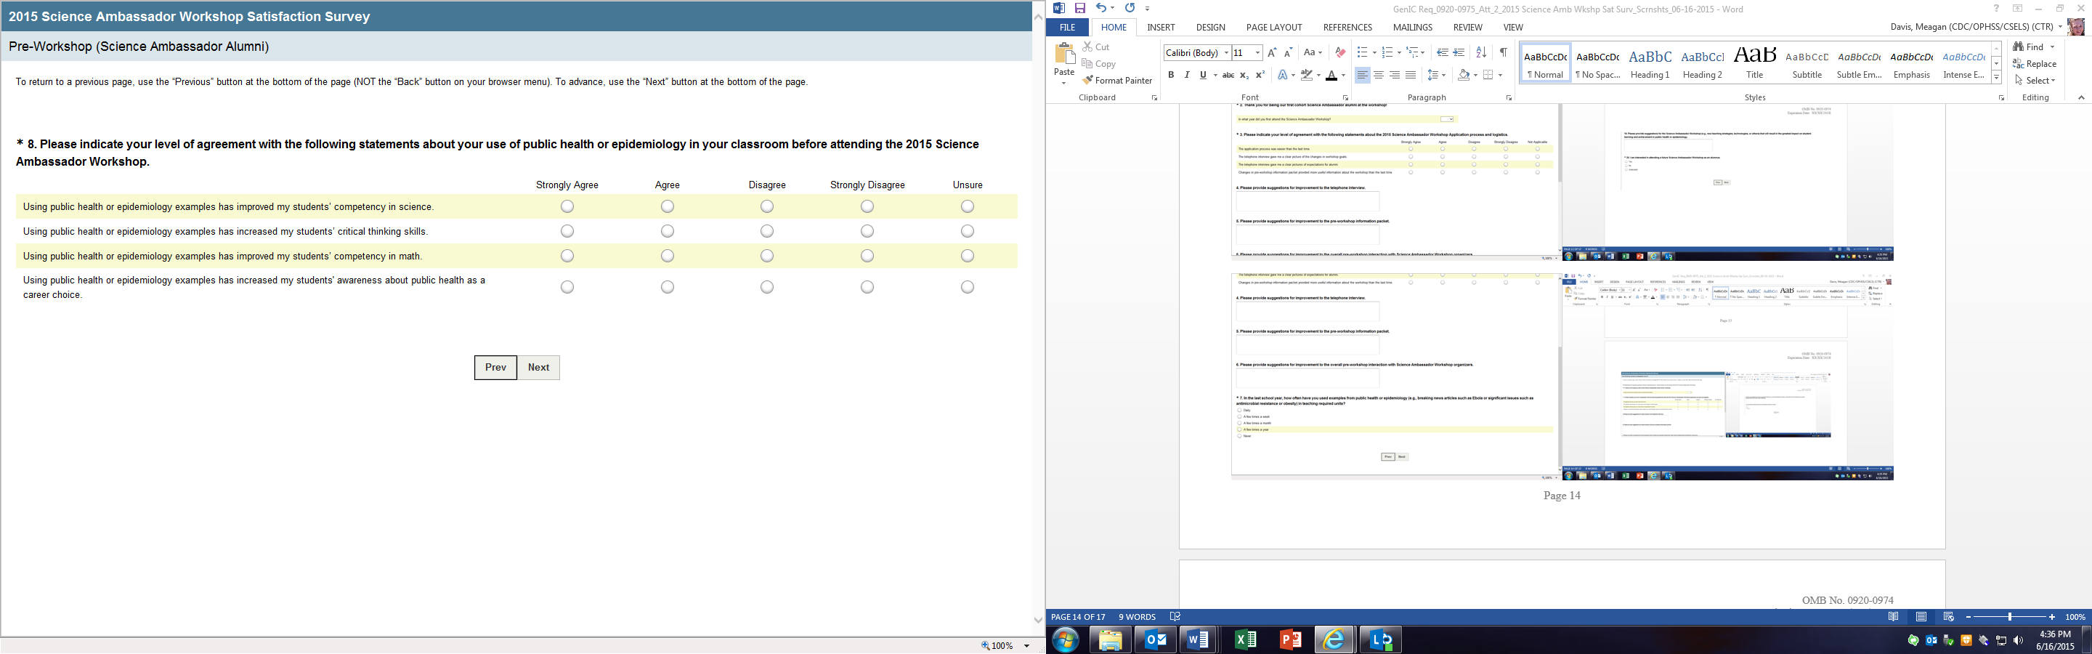2092x654 pixels.
Task: Switch to the REFERENCES ribbon tab
Action: click(1347, 28)
